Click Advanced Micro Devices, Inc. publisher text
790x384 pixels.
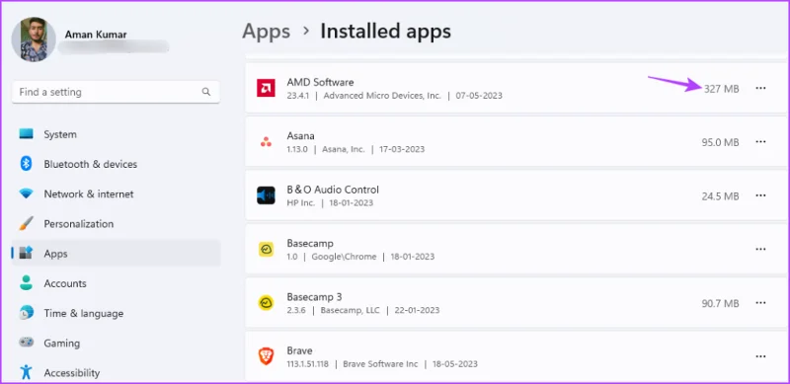(382, 95)
